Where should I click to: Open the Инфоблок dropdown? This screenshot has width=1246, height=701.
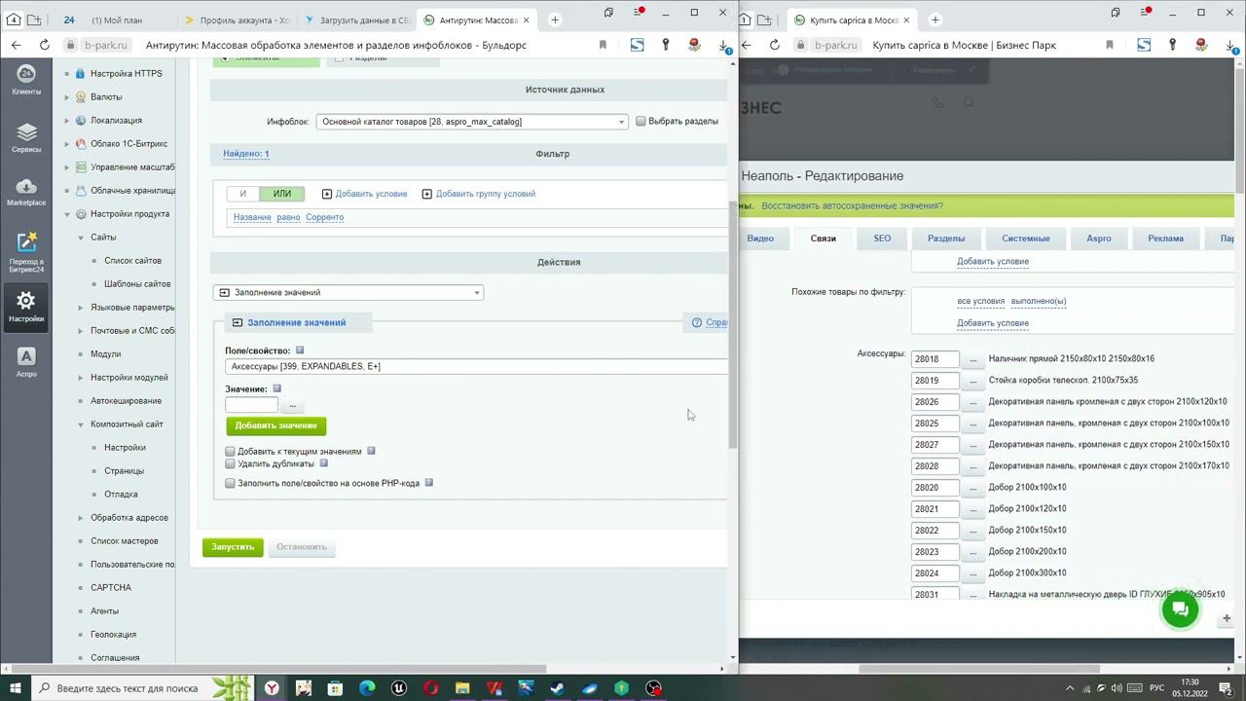point(471,122)
